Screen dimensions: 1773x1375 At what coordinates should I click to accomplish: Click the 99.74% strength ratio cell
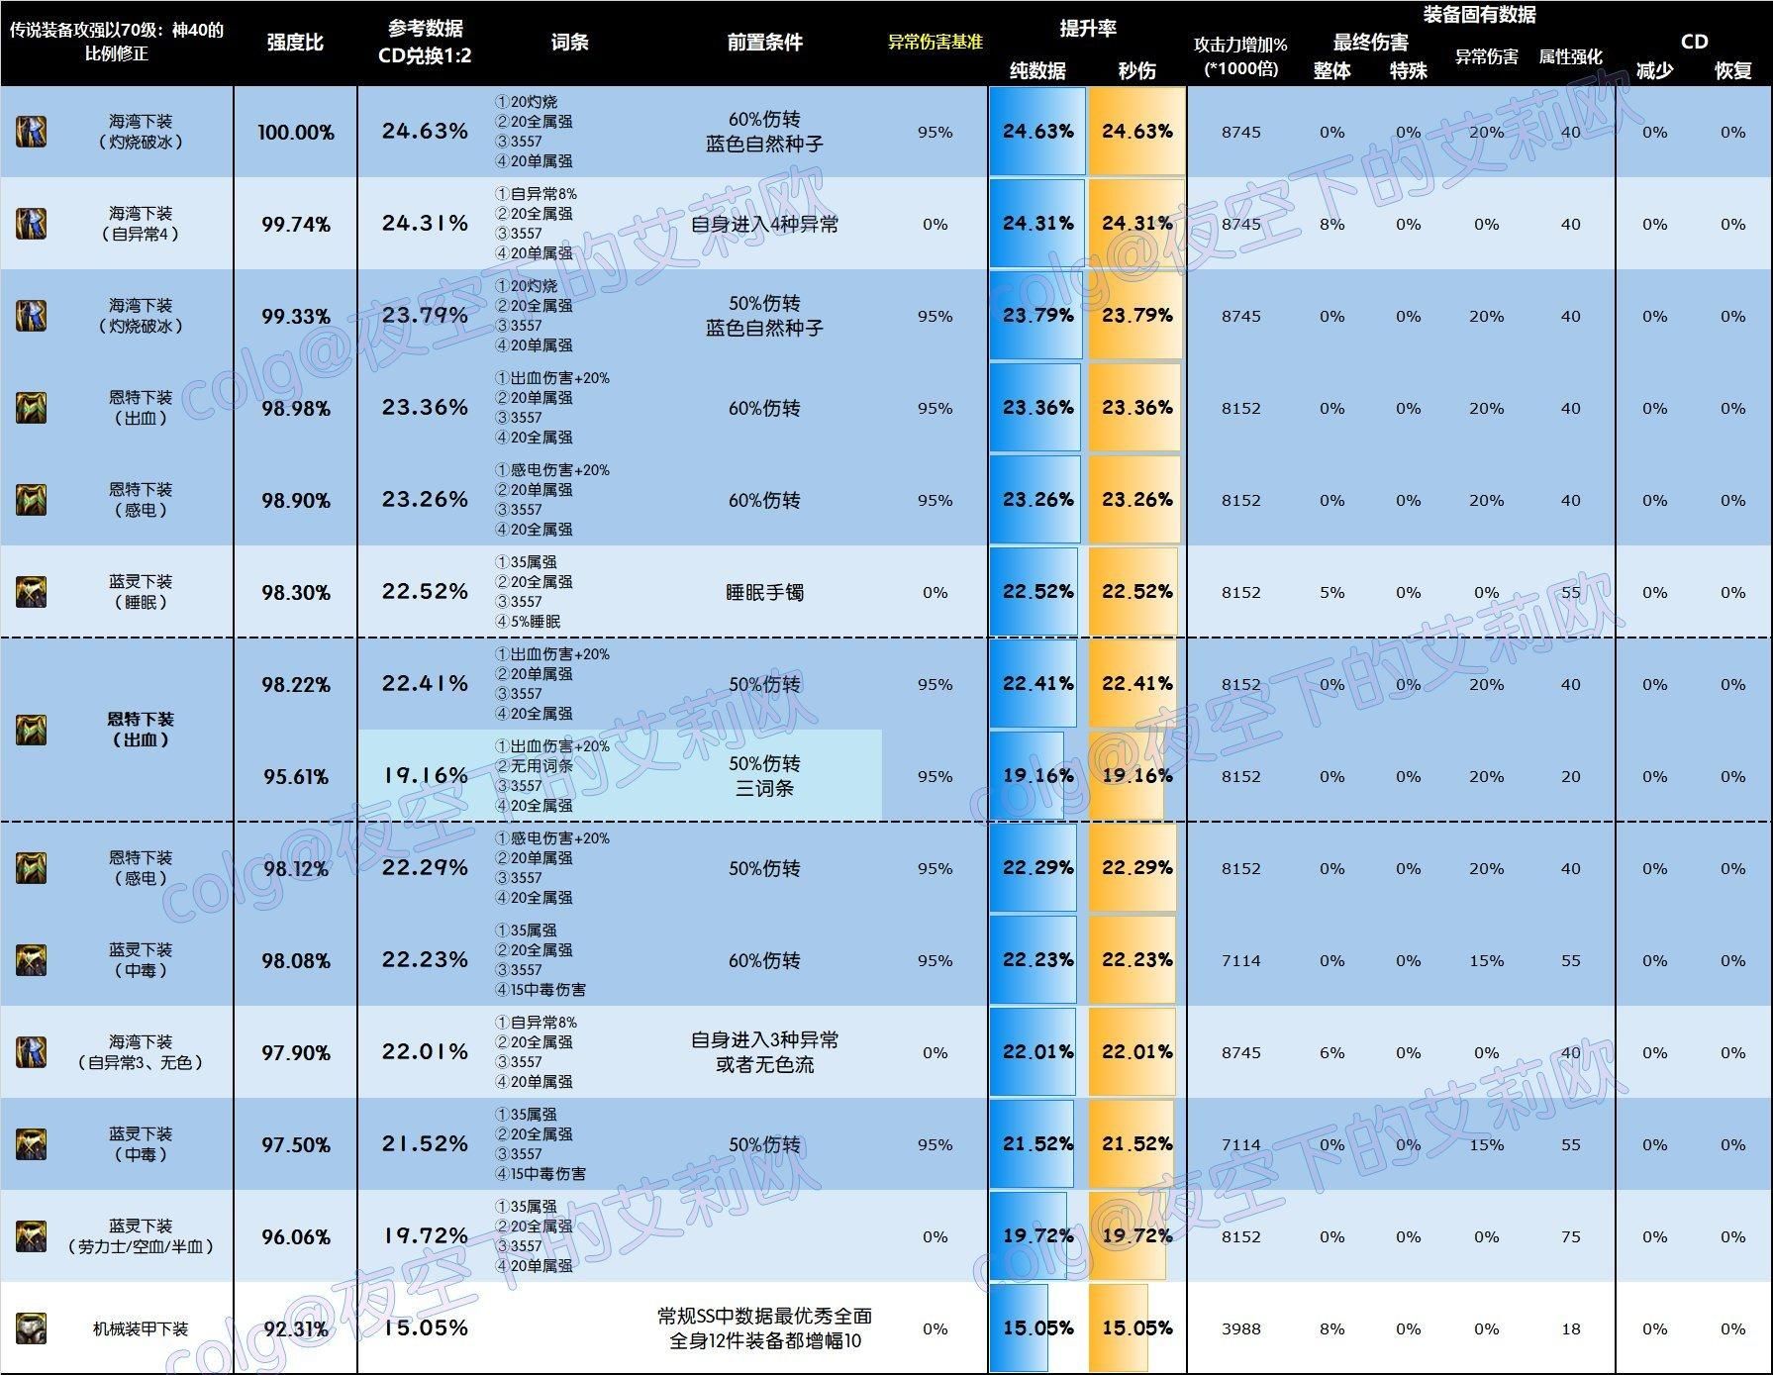click(295, 224)
